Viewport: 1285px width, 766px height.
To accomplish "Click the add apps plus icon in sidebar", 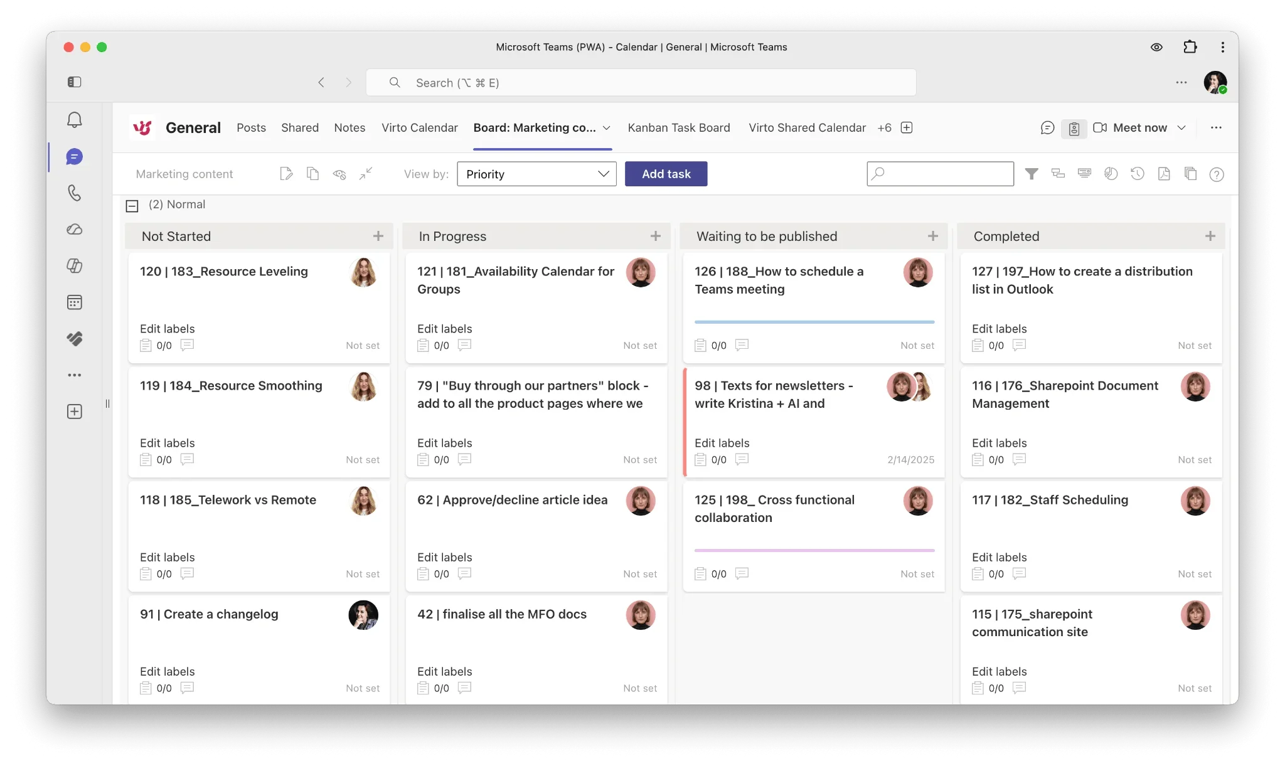I will point(74,412).
